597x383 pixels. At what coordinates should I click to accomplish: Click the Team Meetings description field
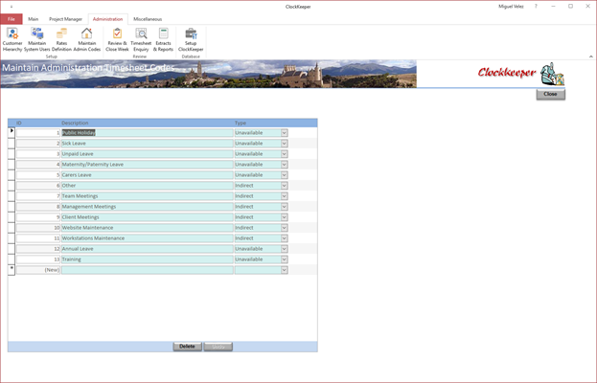coord(148,196)
